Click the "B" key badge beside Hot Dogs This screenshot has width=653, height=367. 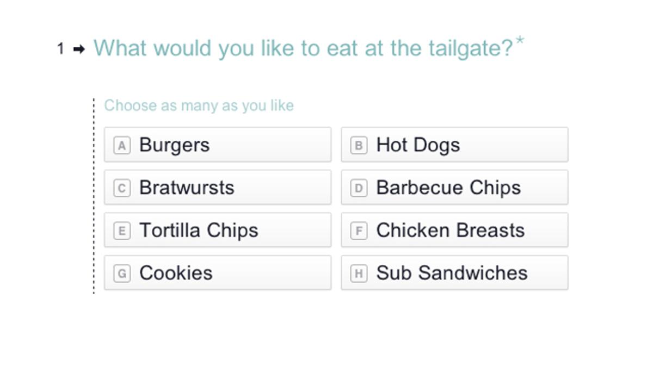[x=359, y=145]
